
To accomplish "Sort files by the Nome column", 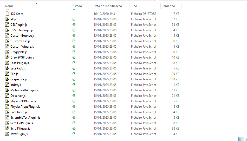I will point(9,6).
